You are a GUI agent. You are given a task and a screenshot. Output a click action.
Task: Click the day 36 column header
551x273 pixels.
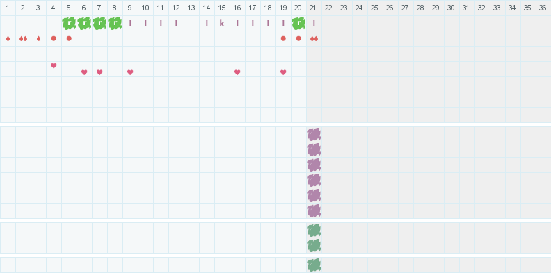543,8
